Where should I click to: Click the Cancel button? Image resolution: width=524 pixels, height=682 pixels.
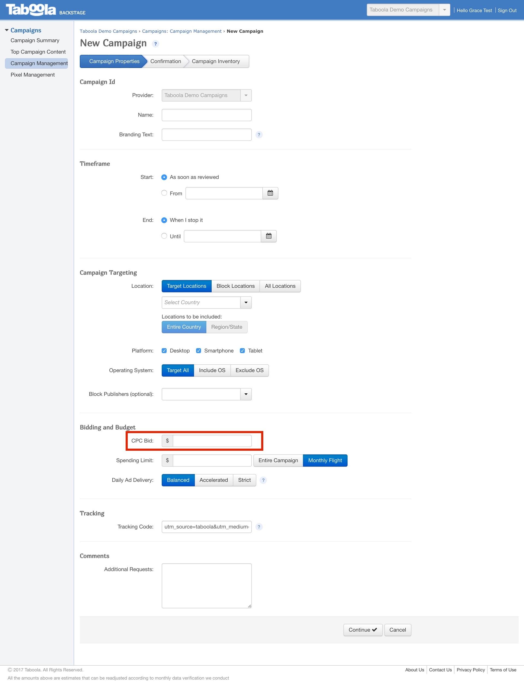click(x=398, y=630)
